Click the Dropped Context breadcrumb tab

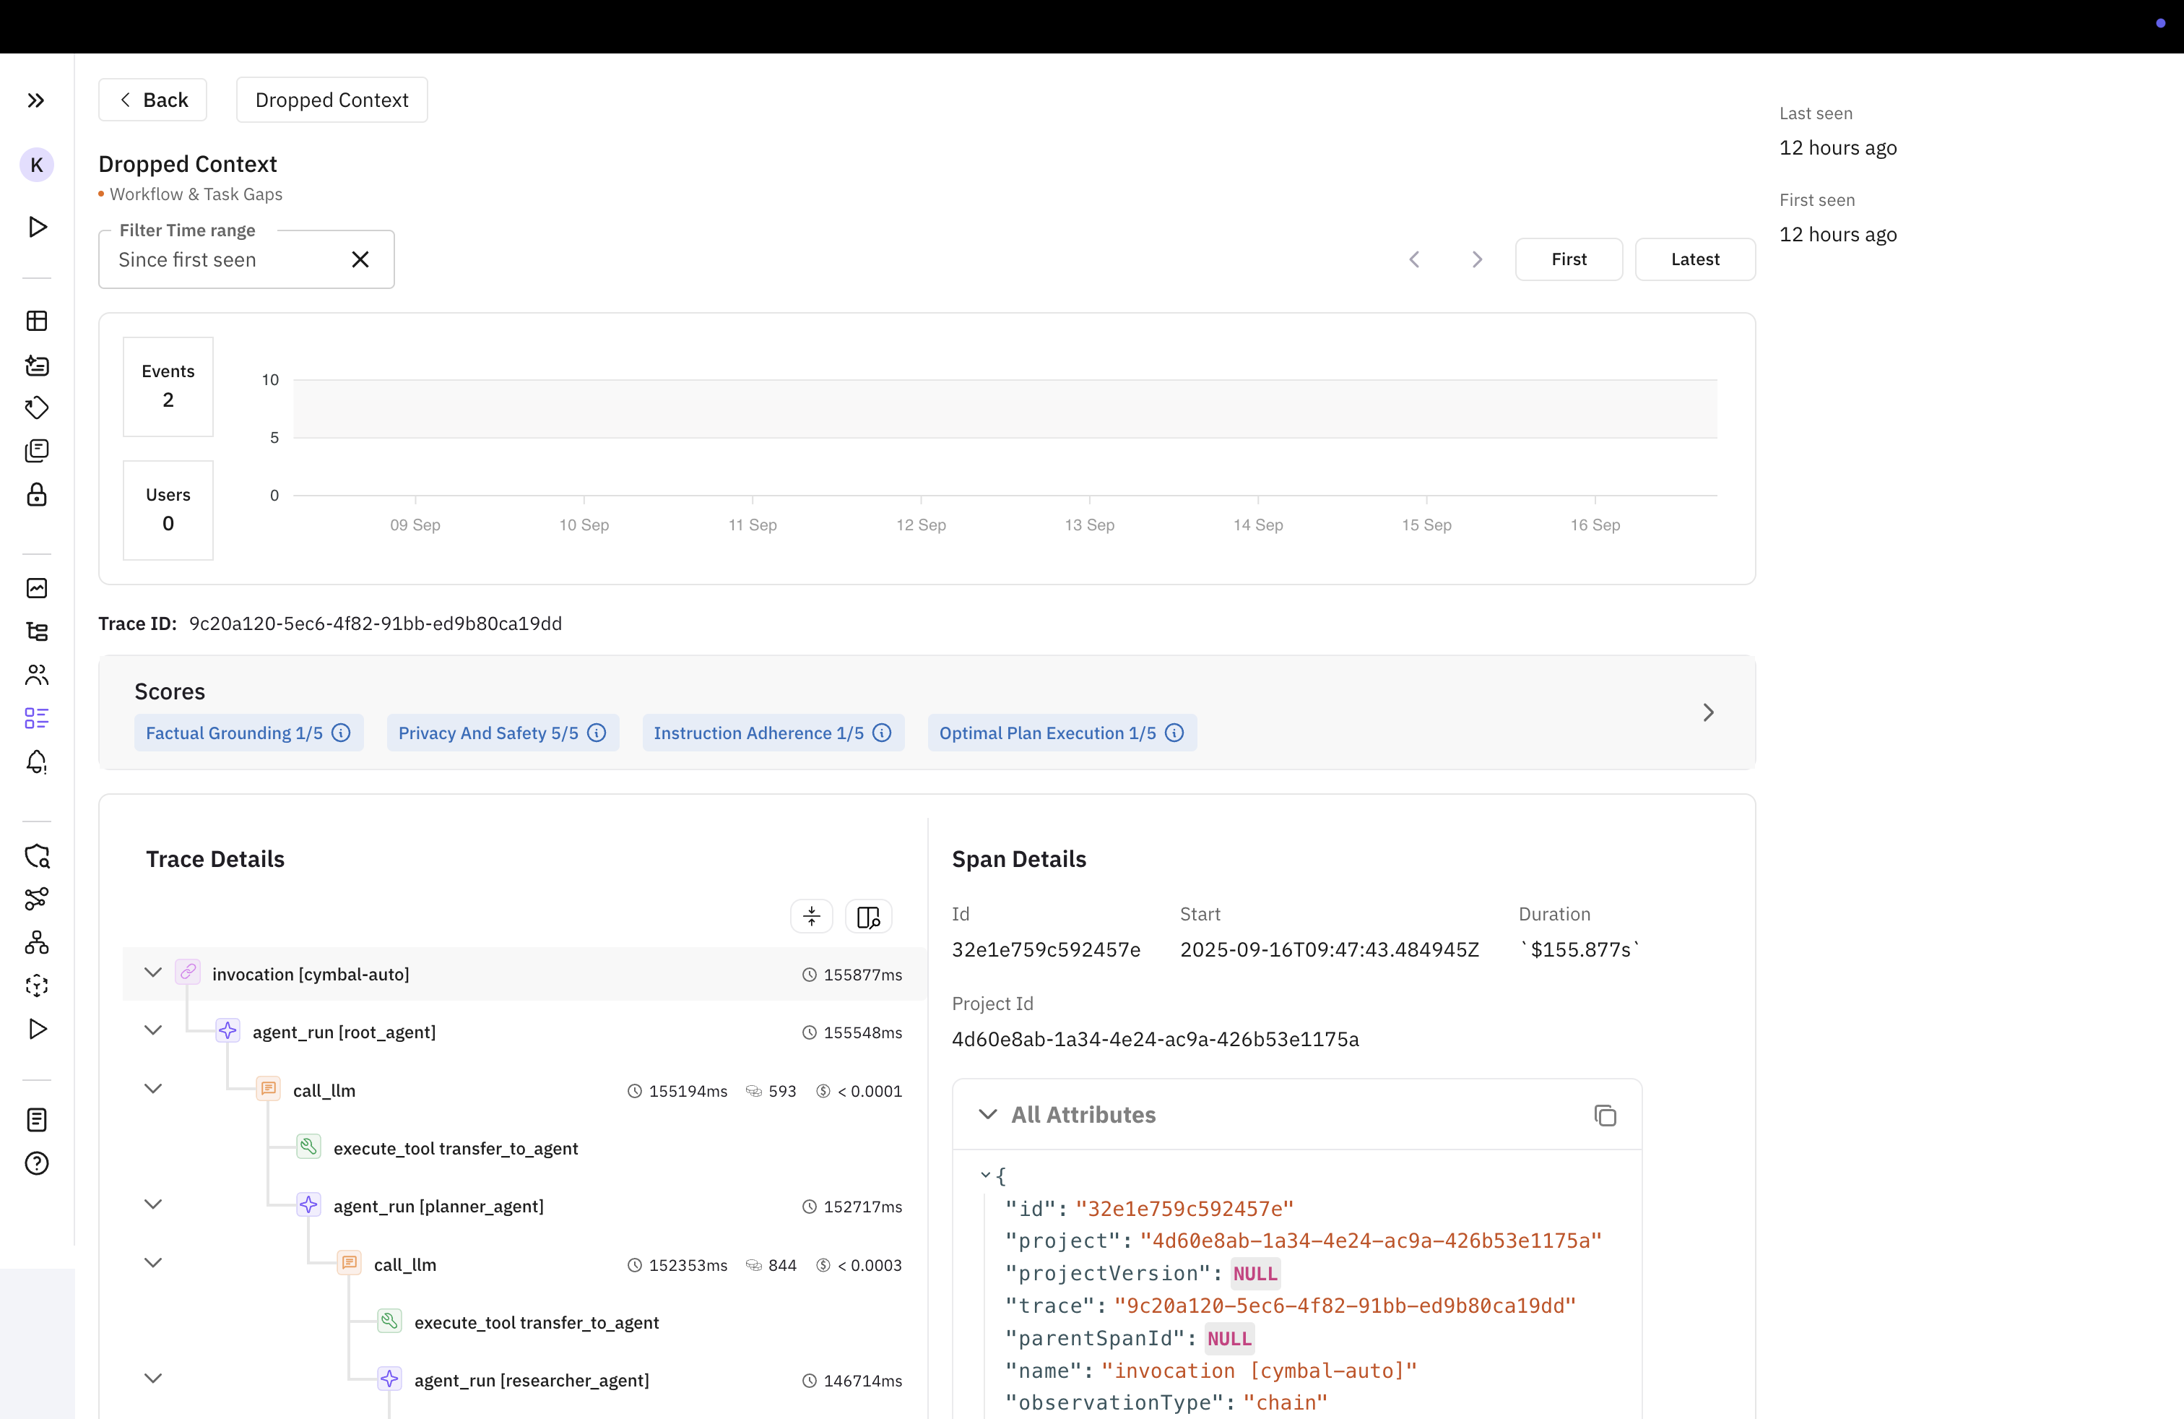tap(331, 100)
